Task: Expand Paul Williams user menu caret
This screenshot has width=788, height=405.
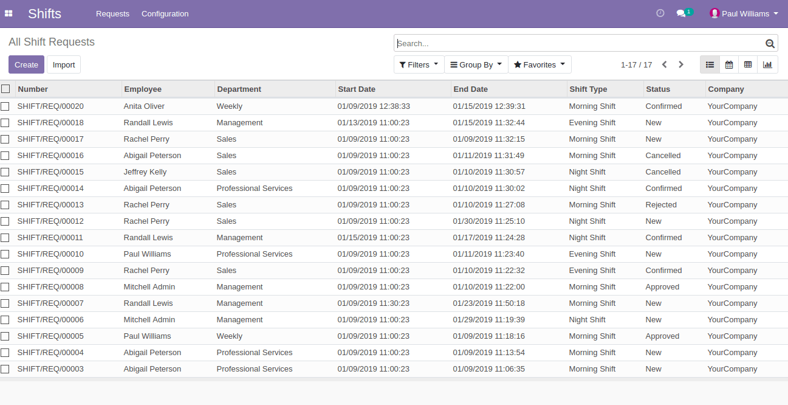Action: pyautogui.click(x=776, y=14)
